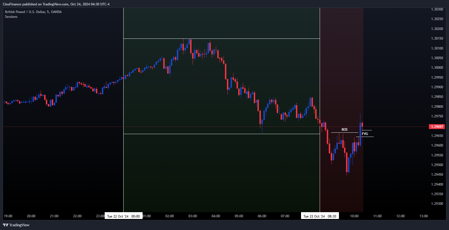Click the 13:00 time axis label
This screenshot has width=449, height=230.
424,216
